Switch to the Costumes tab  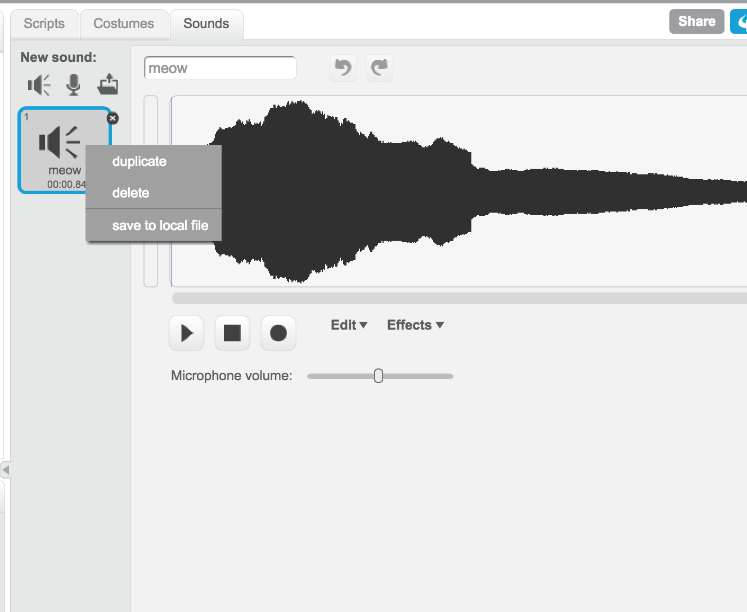(x=124, y=24)
